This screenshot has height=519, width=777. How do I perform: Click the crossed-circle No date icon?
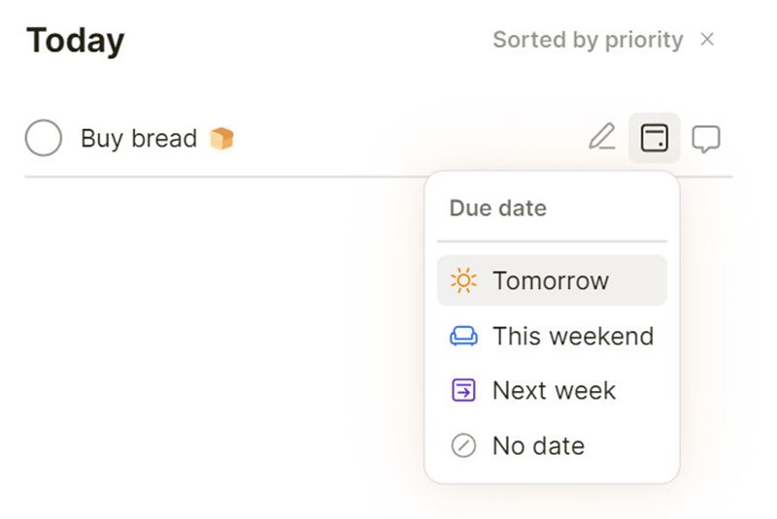[x=463, y=446]
